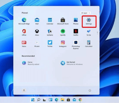Open the power options button
Image resolution: width=119 pixels, height=103 pixels.
pos(90,90)
